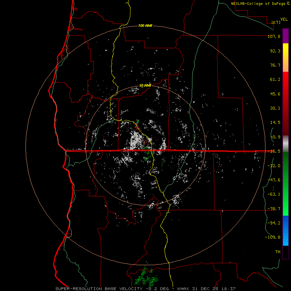Pick the black TH segment of the color bar
Image resolution: width=291 pixels, height=291 pixels.
(286, 252)
